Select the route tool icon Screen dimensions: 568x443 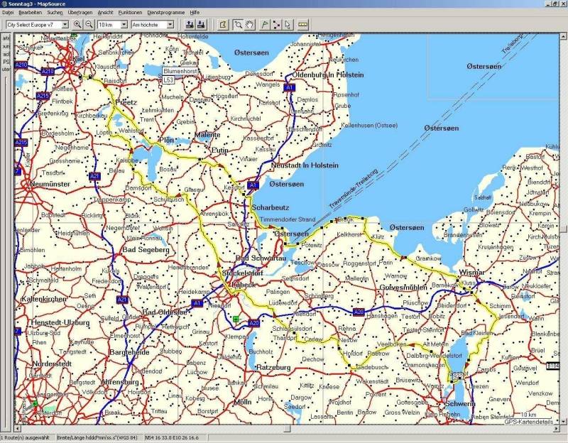pos(276,24)
